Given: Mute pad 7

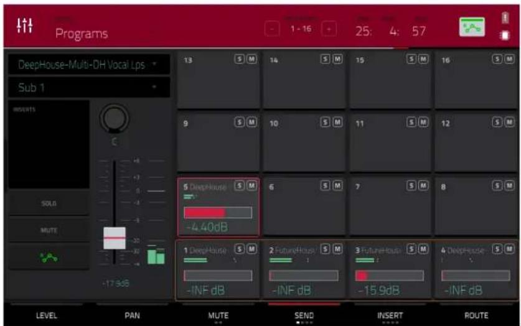Looking at the screenshot, I should tap(423, 185).
